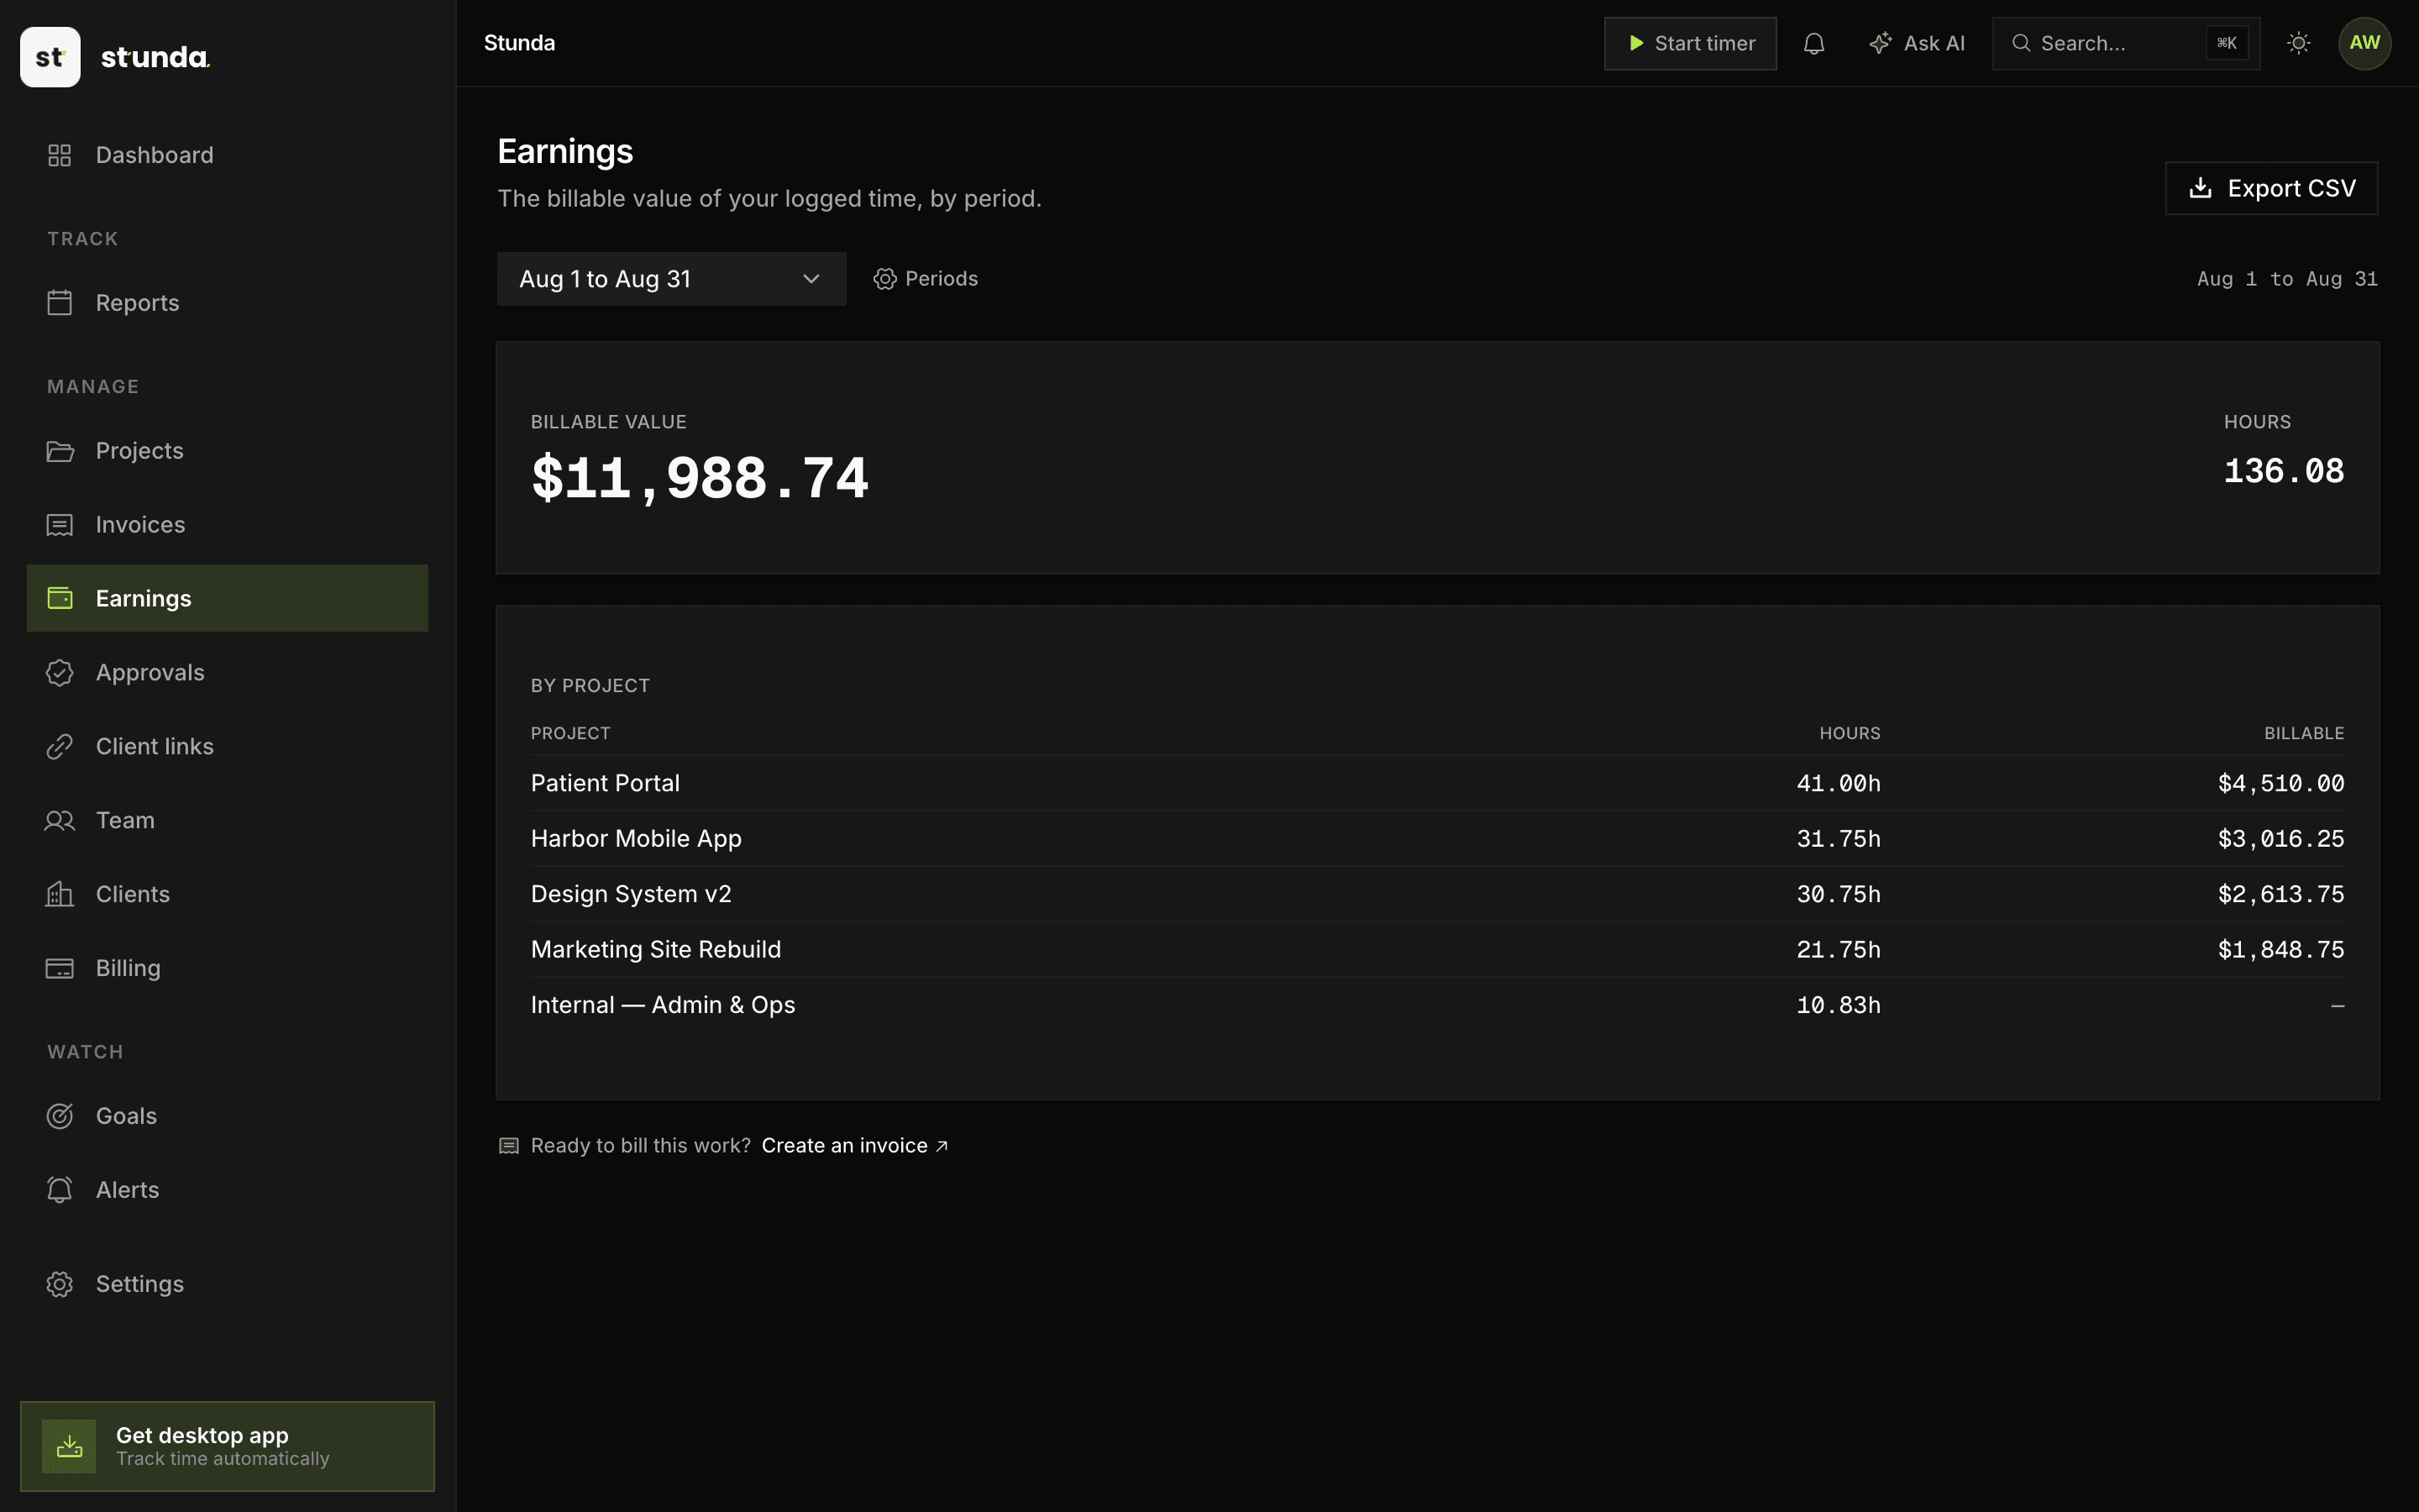This screenshot has width=2419, height=1512.
Task: Focus the Search field
Action: (2126, 43)
